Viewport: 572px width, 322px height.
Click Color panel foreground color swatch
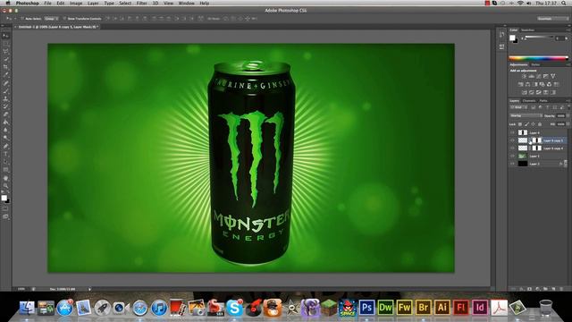512,38
